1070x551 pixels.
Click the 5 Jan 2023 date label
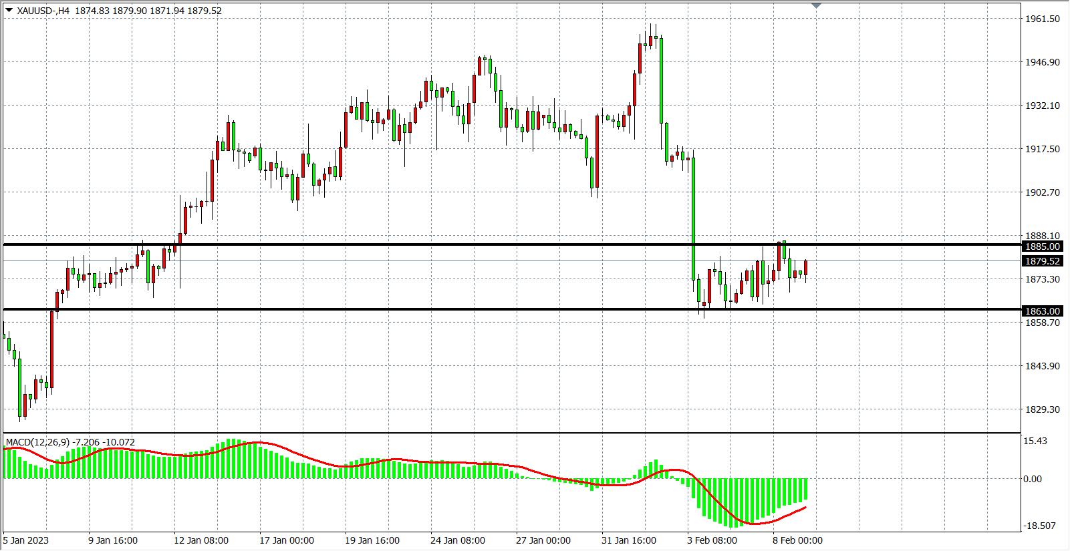click(26, 540)
